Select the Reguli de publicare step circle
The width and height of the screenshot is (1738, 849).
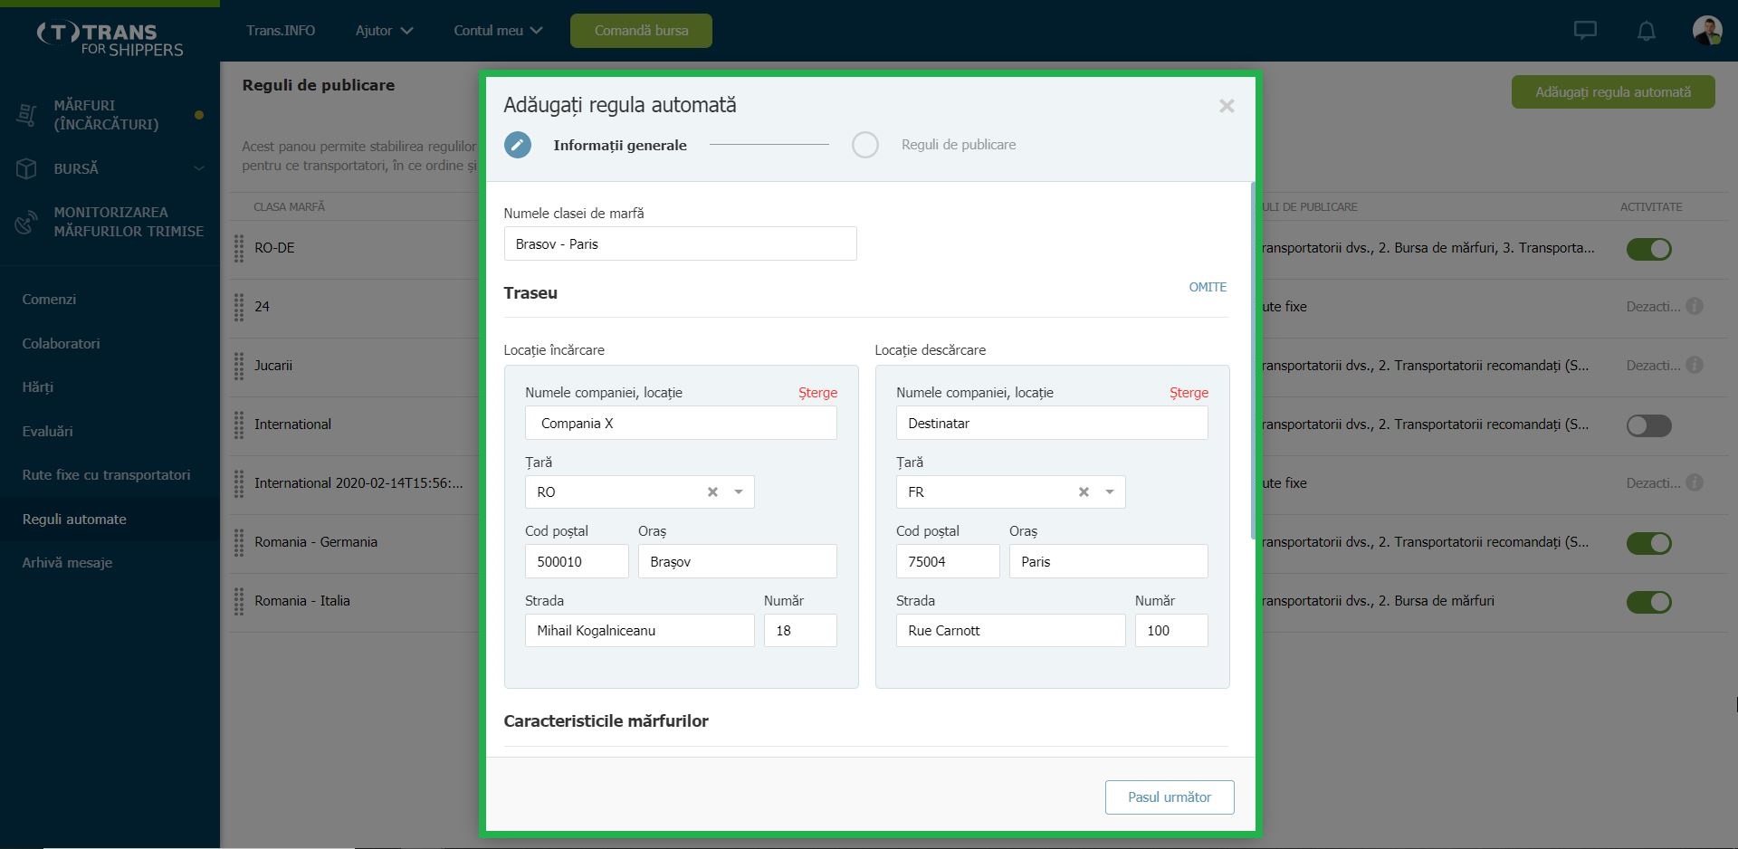pos(865,145)
